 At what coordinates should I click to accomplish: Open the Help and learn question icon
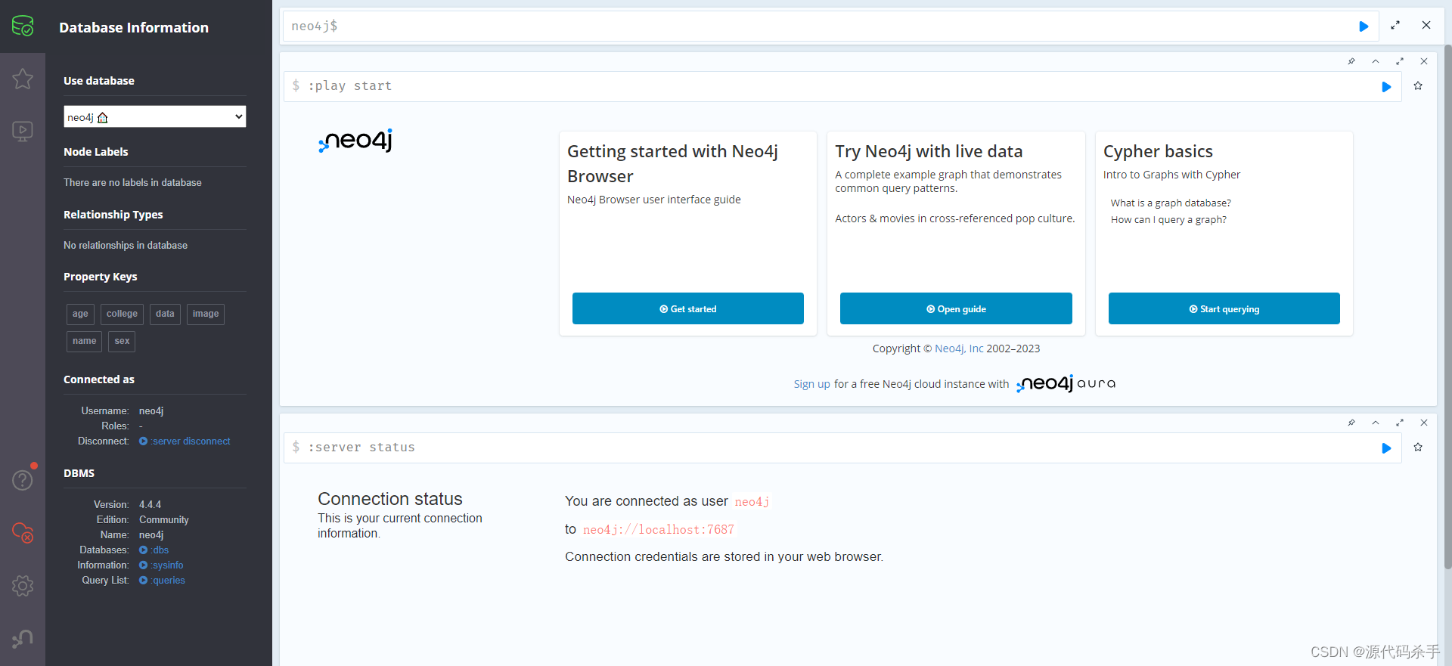pos(23,479)
